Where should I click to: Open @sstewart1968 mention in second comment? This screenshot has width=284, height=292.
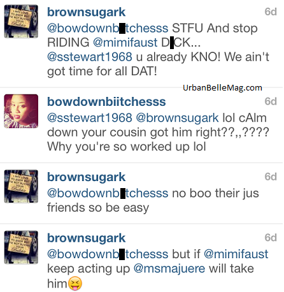(90, 118)
